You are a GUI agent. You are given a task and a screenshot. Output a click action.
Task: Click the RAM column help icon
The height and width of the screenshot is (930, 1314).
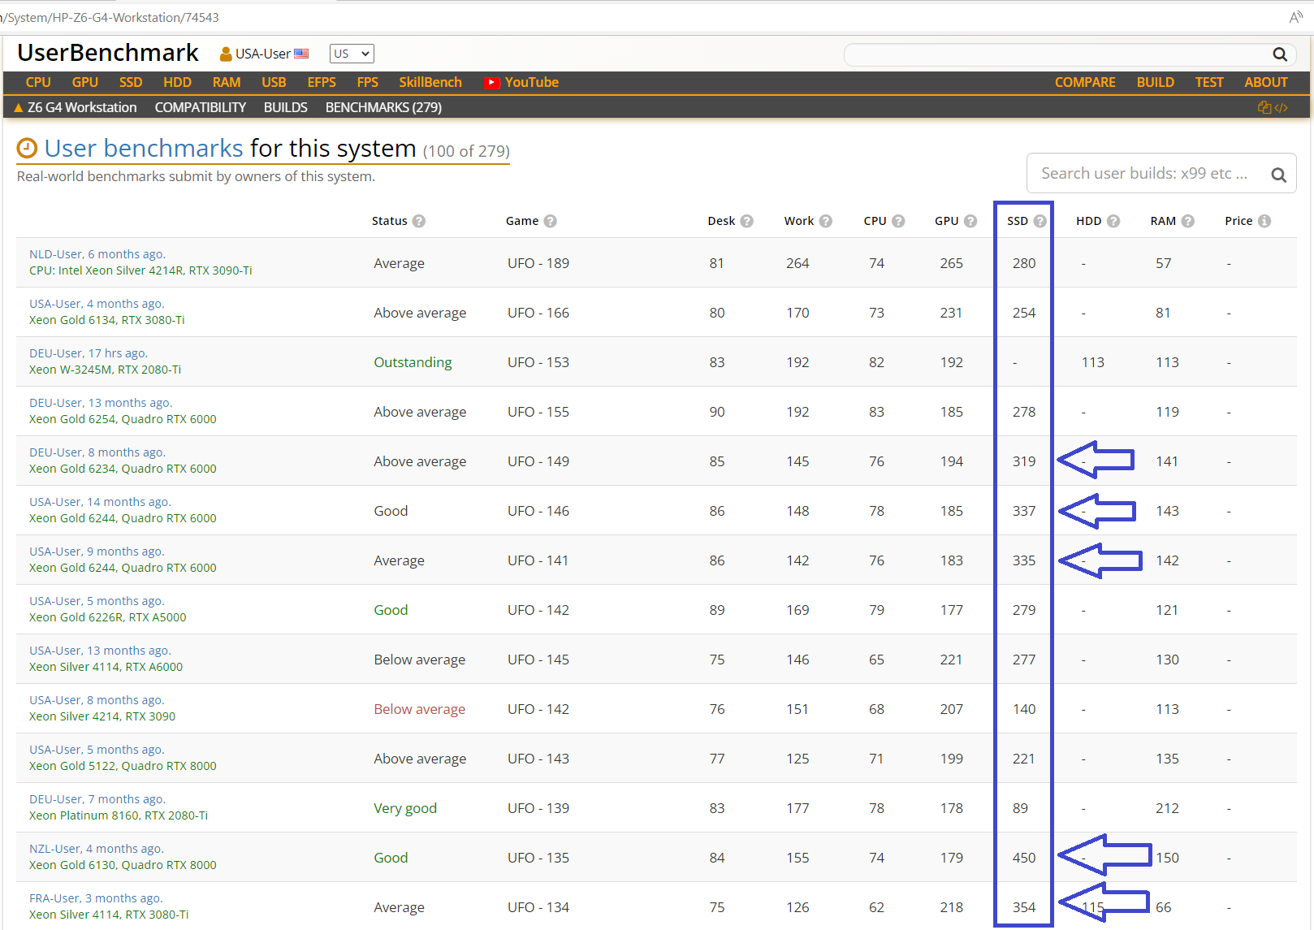click(1187, 221)
